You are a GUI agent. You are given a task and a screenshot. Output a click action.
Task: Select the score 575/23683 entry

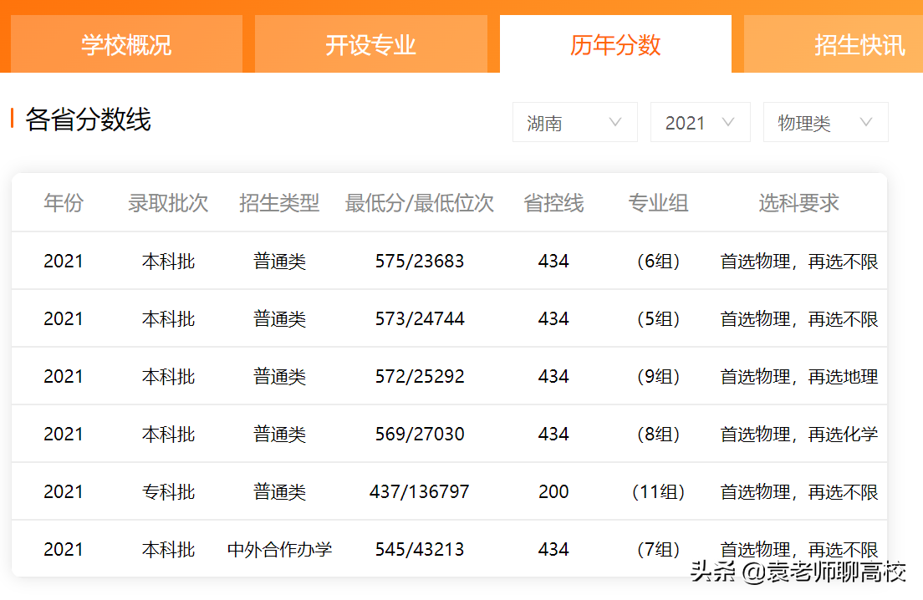tap(420, 260)
